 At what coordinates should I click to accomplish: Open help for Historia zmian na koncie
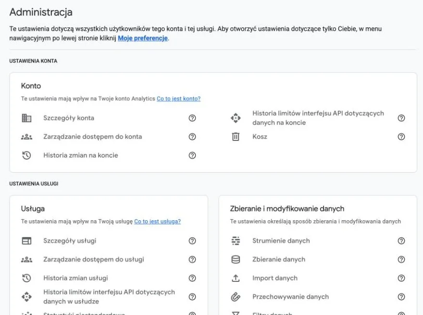(x=192, y=155)
